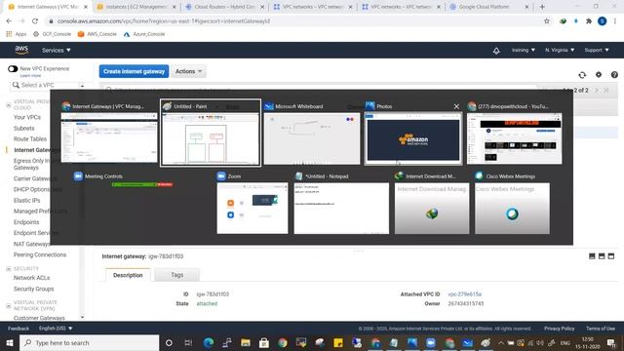Minimize the detail pane to the bottom
624x351 pixels.
tap(592, 256)
